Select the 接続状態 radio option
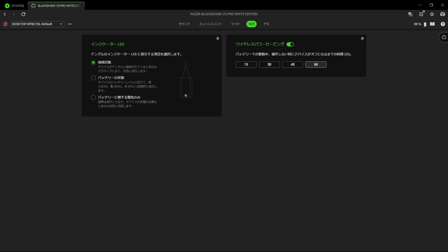The height and width of the screenshot is (252, 448). pos(93,63)
